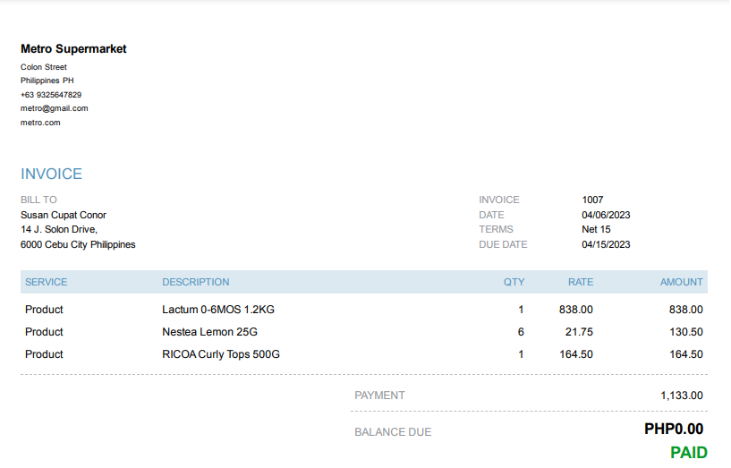Click the BILL TO label
The width and height of the screenshot is (731, 468).
38,200
